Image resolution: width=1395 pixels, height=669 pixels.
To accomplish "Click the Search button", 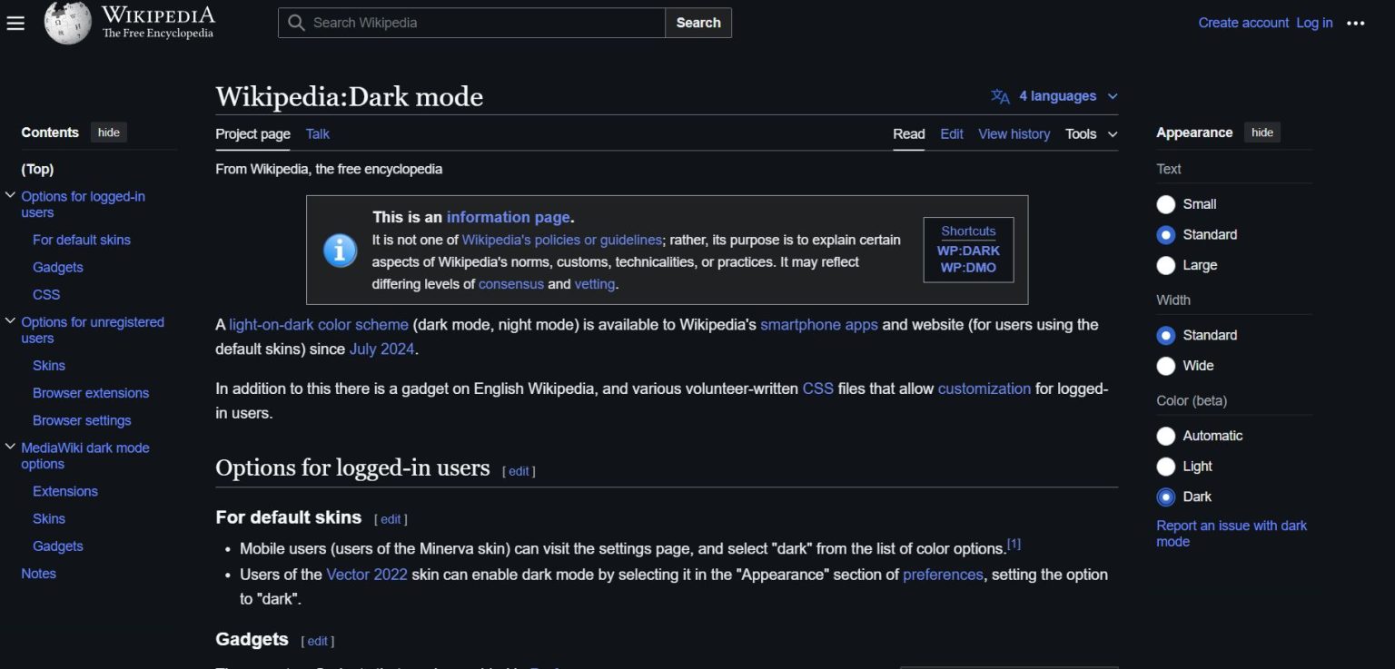I will pos(698,23).
